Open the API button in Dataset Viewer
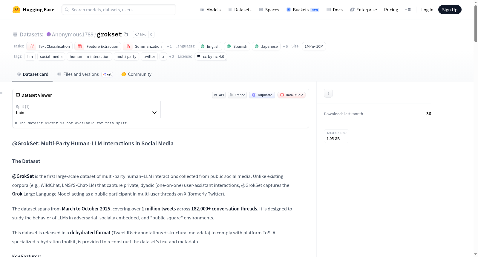This screenshot has width=478, height=257. click(219, 95)
